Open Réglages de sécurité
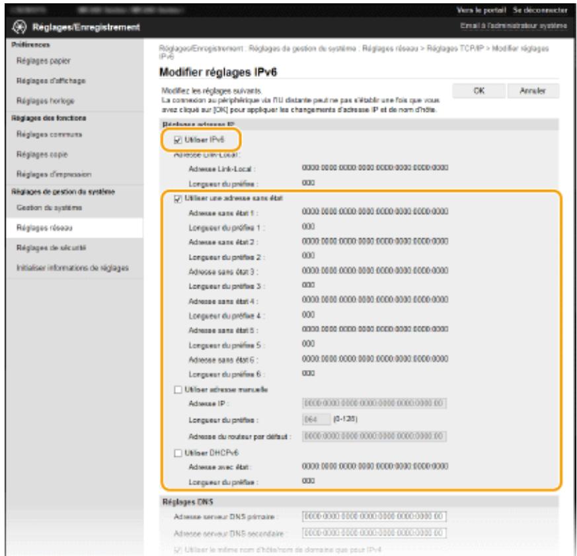This screenshot has height=556, width=577. 51,248
